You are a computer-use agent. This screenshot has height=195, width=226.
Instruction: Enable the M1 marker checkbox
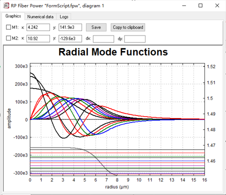8,27
